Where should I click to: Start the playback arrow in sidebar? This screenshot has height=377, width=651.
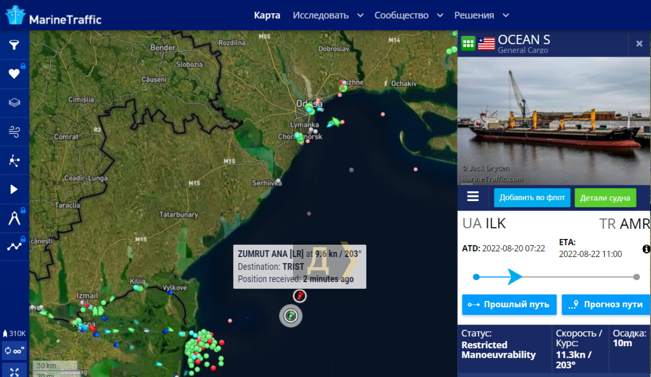point(14,189)
